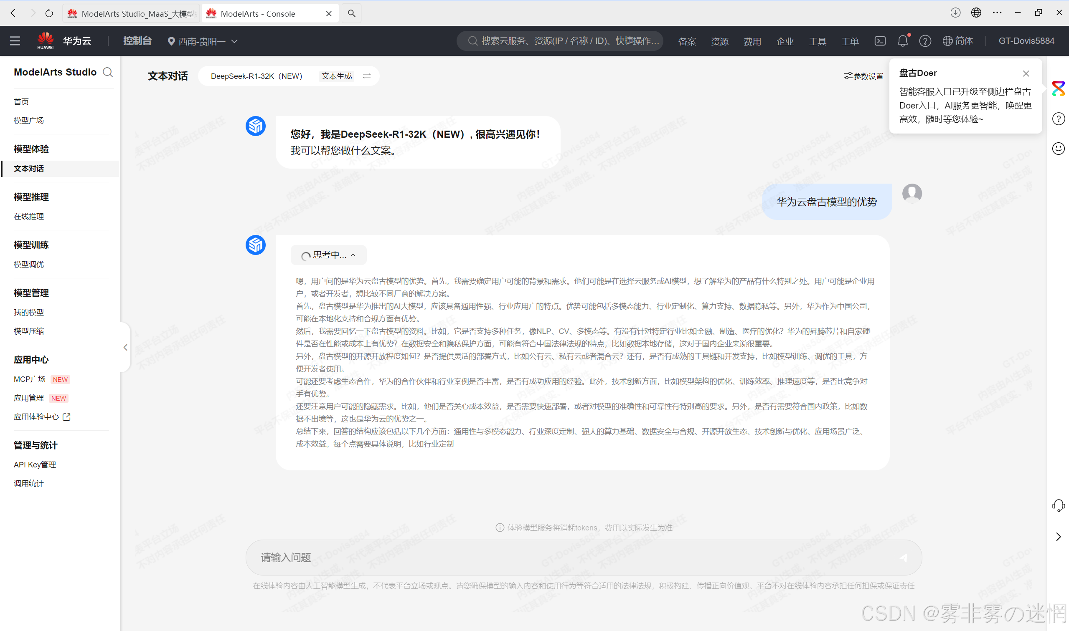Click the smiley feedback icon
Image resolution: width=1069 pixels, height=631 pixels.
[1058, 149]
